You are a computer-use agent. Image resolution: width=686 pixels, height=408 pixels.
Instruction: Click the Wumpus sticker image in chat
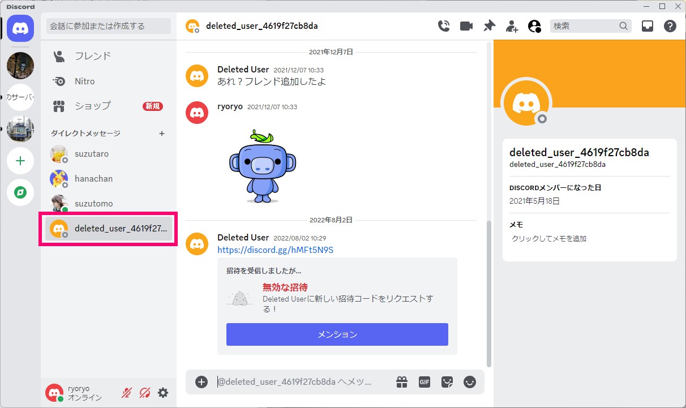click(263, 166)
